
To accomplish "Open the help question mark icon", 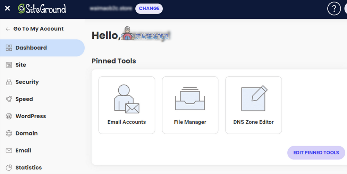I will [334, 9].
